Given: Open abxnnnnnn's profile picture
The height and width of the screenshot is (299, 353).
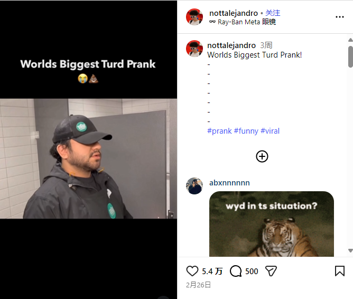Looking at the screenshot, I should [194, 186].
